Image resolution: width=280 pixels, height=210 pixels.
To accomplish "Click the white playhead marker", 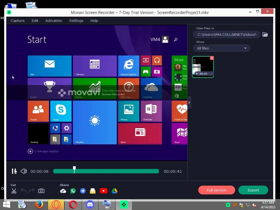I will (74, 170).
